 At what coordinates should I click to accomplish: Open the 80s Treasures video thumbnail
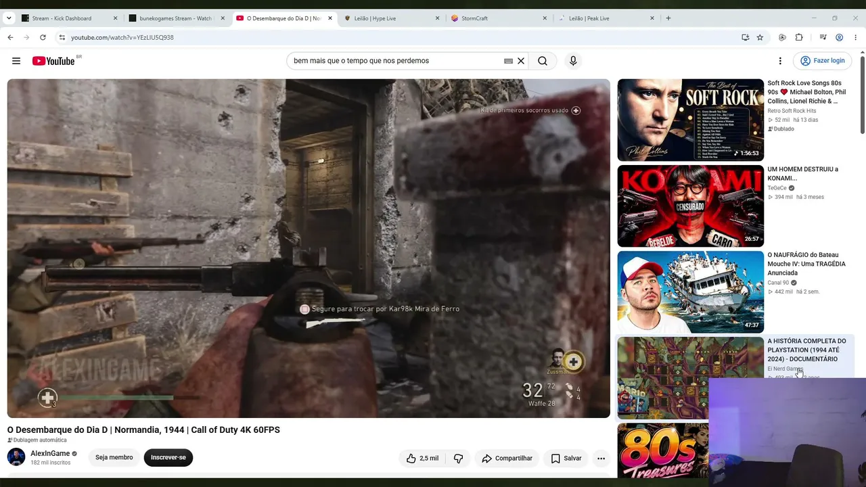(663, 450)
